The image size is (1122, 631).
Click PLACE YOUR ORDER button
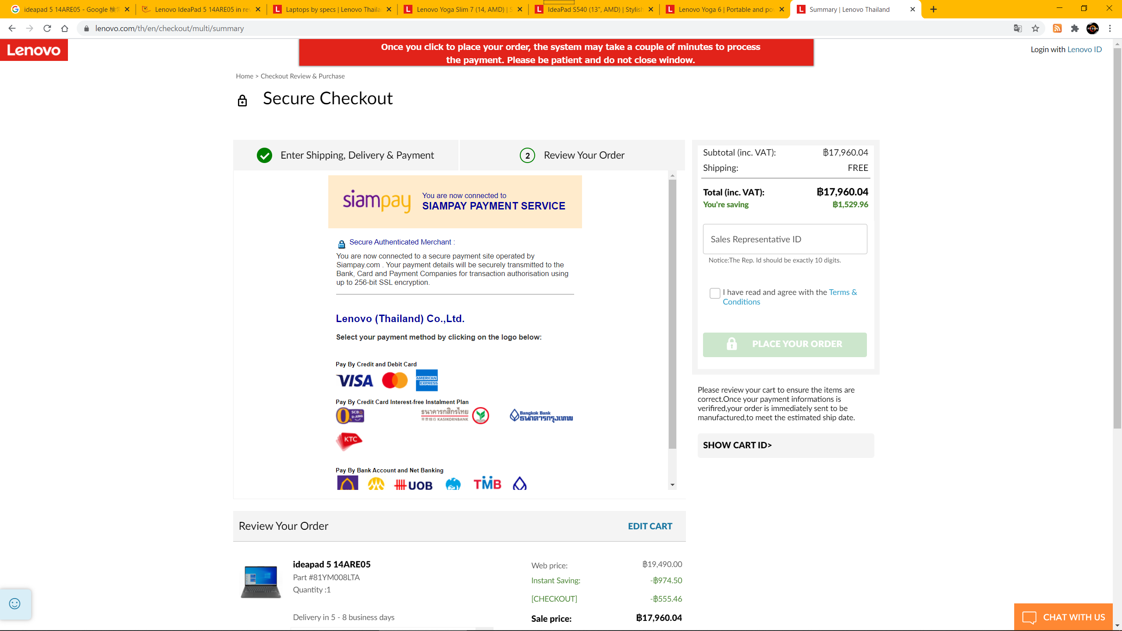click(x=785, y=344)
